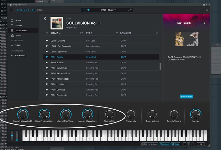Sort presets by the NAME column arrow

pyautogui.click(x=60, y=33)
